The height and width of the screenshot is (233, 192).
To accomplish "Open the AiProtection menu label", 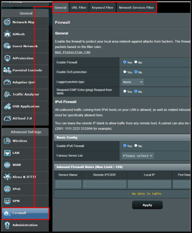I will [23, 58].
